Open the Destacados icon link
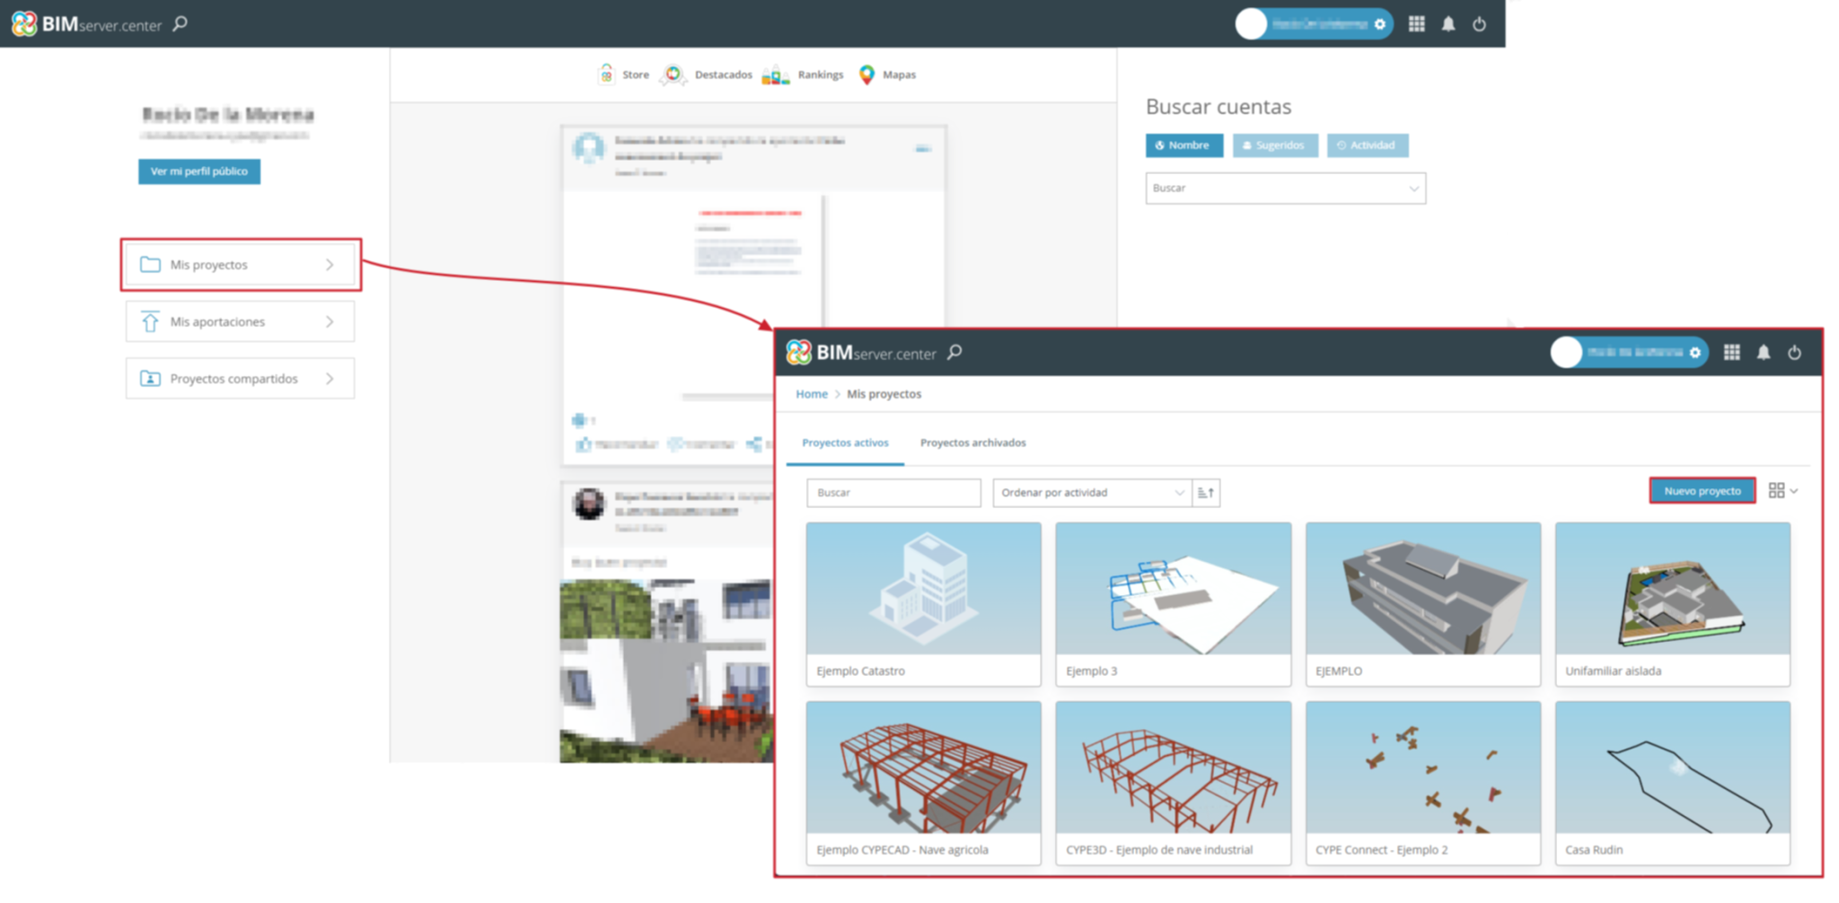This screenshot has height=903, width=1839. 673,75
